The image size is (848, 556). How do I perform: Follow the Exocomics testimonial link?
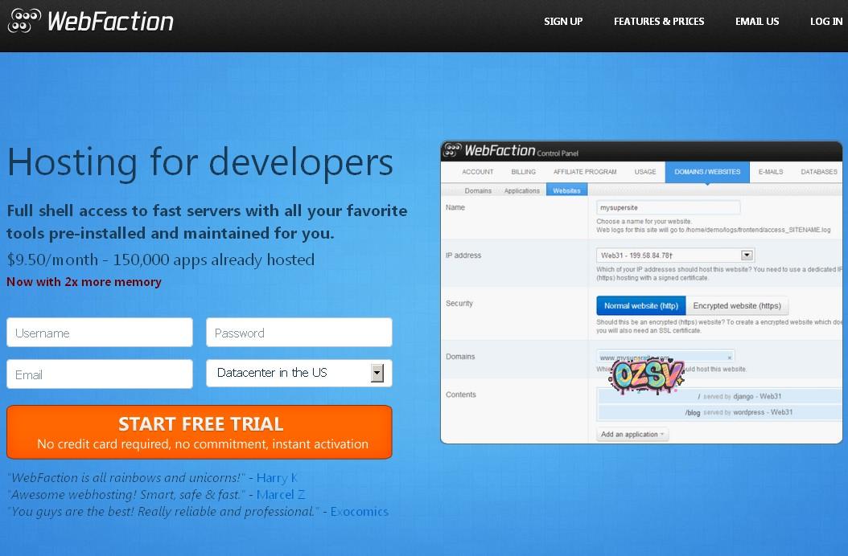(x=360, y=511)
